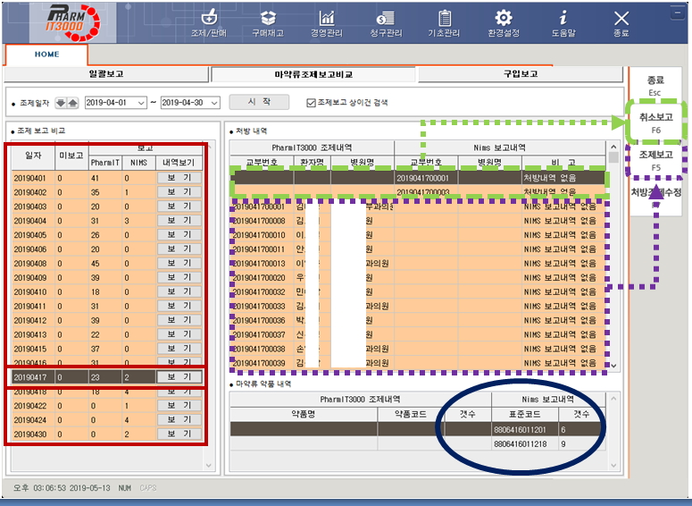This screenshot has width=692, height=506.
Task: Click the 처방조제수정 button
Action: [655, 197]
